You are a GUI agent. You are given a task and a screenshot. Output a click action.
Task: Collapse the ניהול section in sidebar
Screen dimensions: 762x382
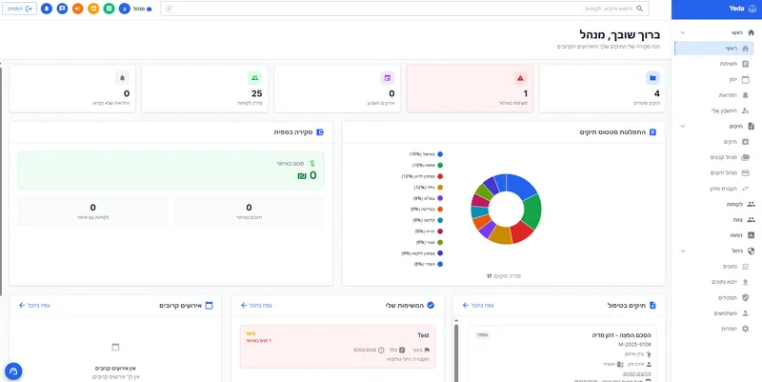point(682,251)
